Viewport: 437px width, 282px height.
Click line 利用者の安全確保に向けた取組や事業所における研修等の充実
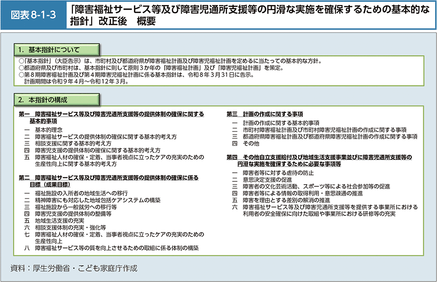click(319, 214)
